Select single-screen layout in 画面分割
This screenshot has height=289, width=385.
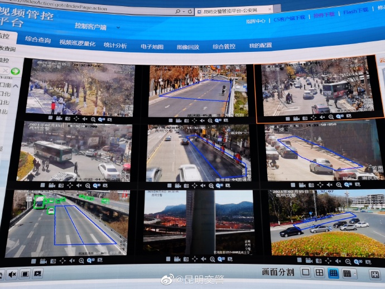click(305, 273)
